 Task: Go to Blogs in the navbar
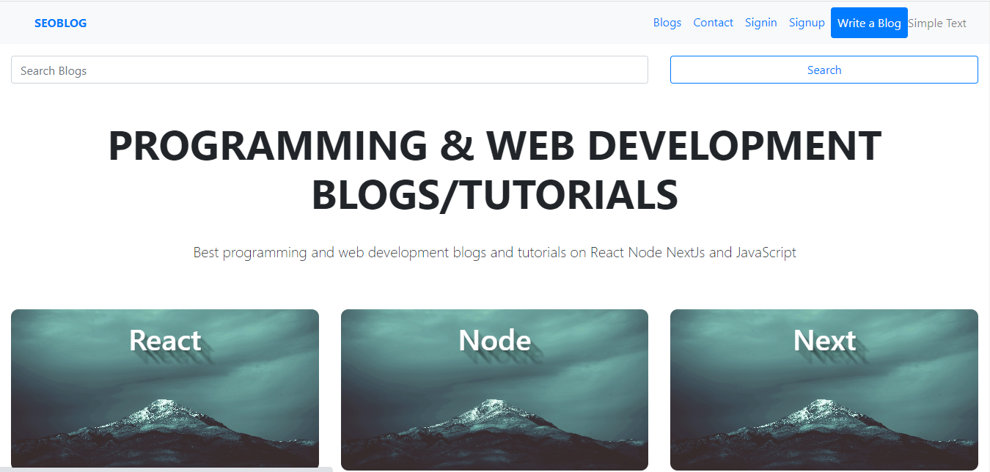click(667, 23)
